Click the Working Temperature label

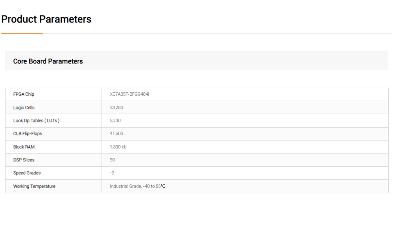tap(34, 186)
